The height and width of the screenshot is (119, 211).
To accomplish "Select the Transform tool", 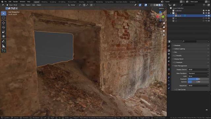I will point(4,36).
